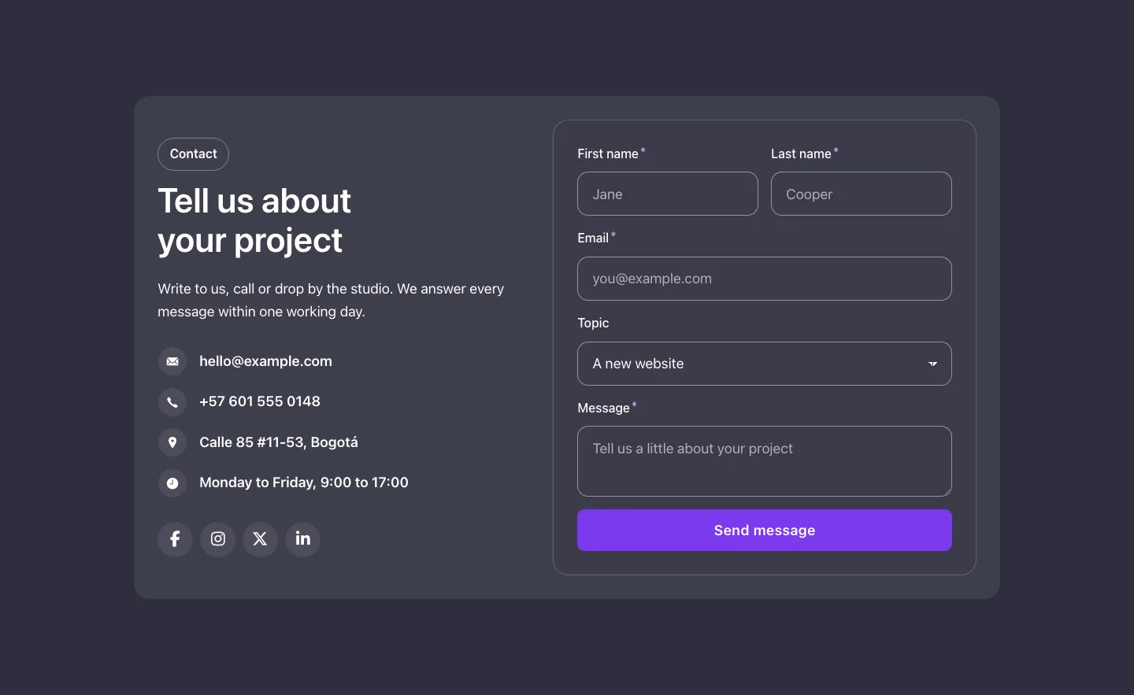Click the Message label
The width and height of the screenshot is (1134, 695).
pyautogui.click(x=603, y=408)
